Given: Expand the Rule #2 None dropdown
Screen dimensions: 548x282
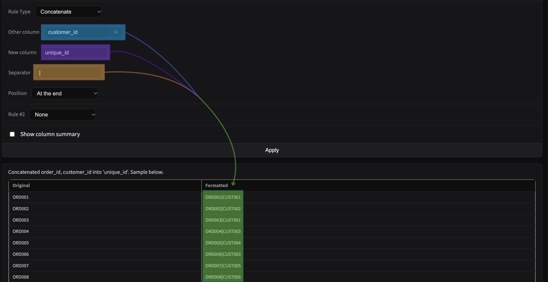Looking at the screenshot, I should (x=63, y=114).
